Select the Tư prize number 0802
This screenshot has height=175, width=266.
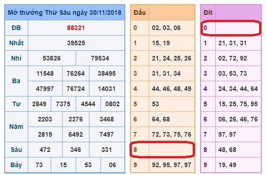(112, 104)
